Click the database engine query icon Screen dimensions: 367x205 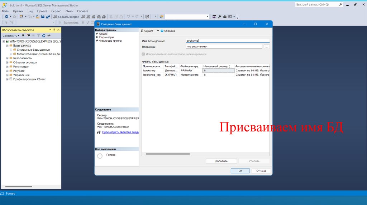[x=83, y=17]
